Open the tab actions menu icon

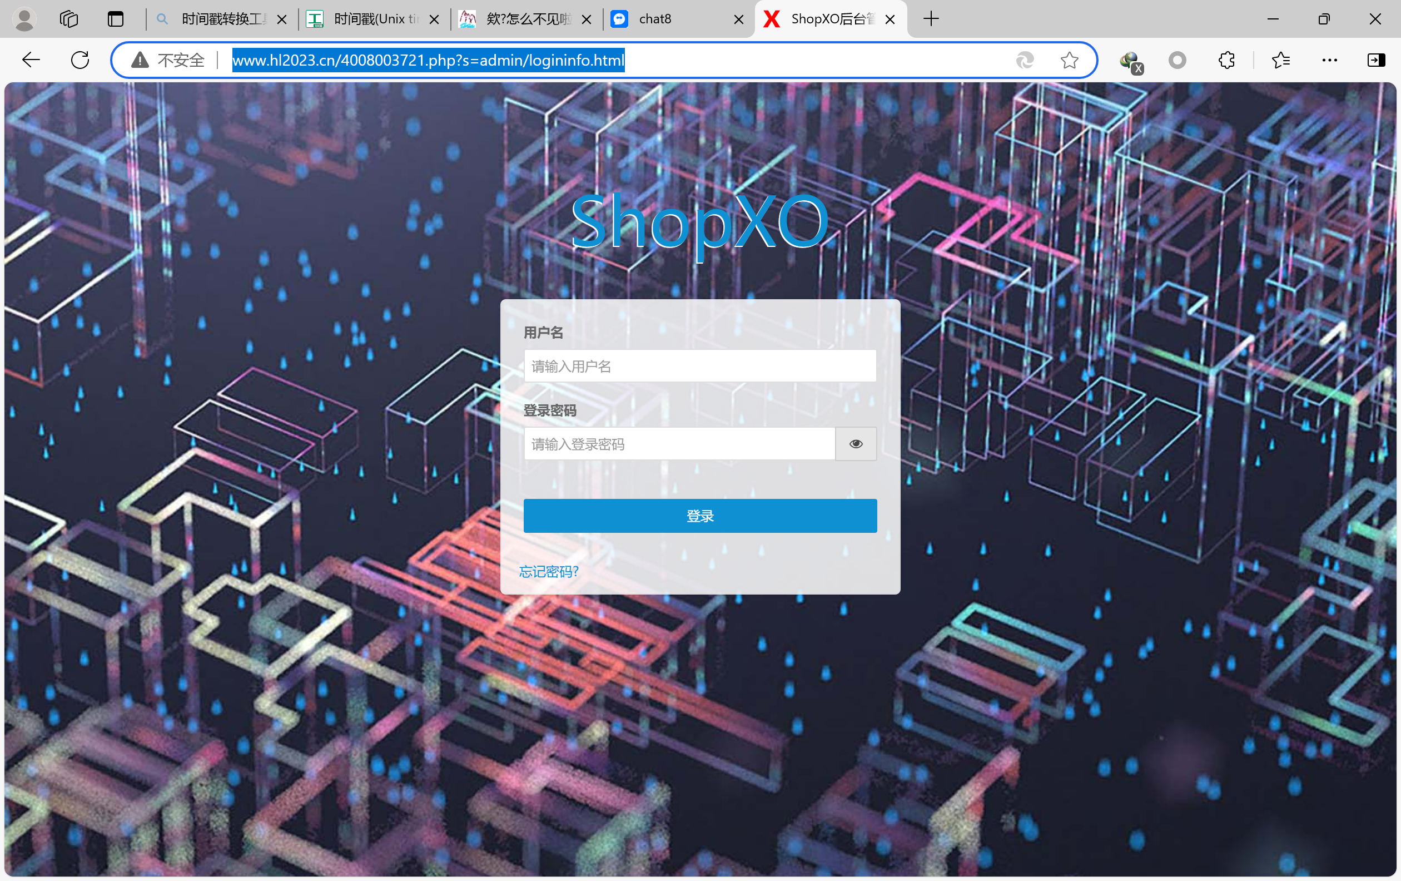[x=116, y=19]
